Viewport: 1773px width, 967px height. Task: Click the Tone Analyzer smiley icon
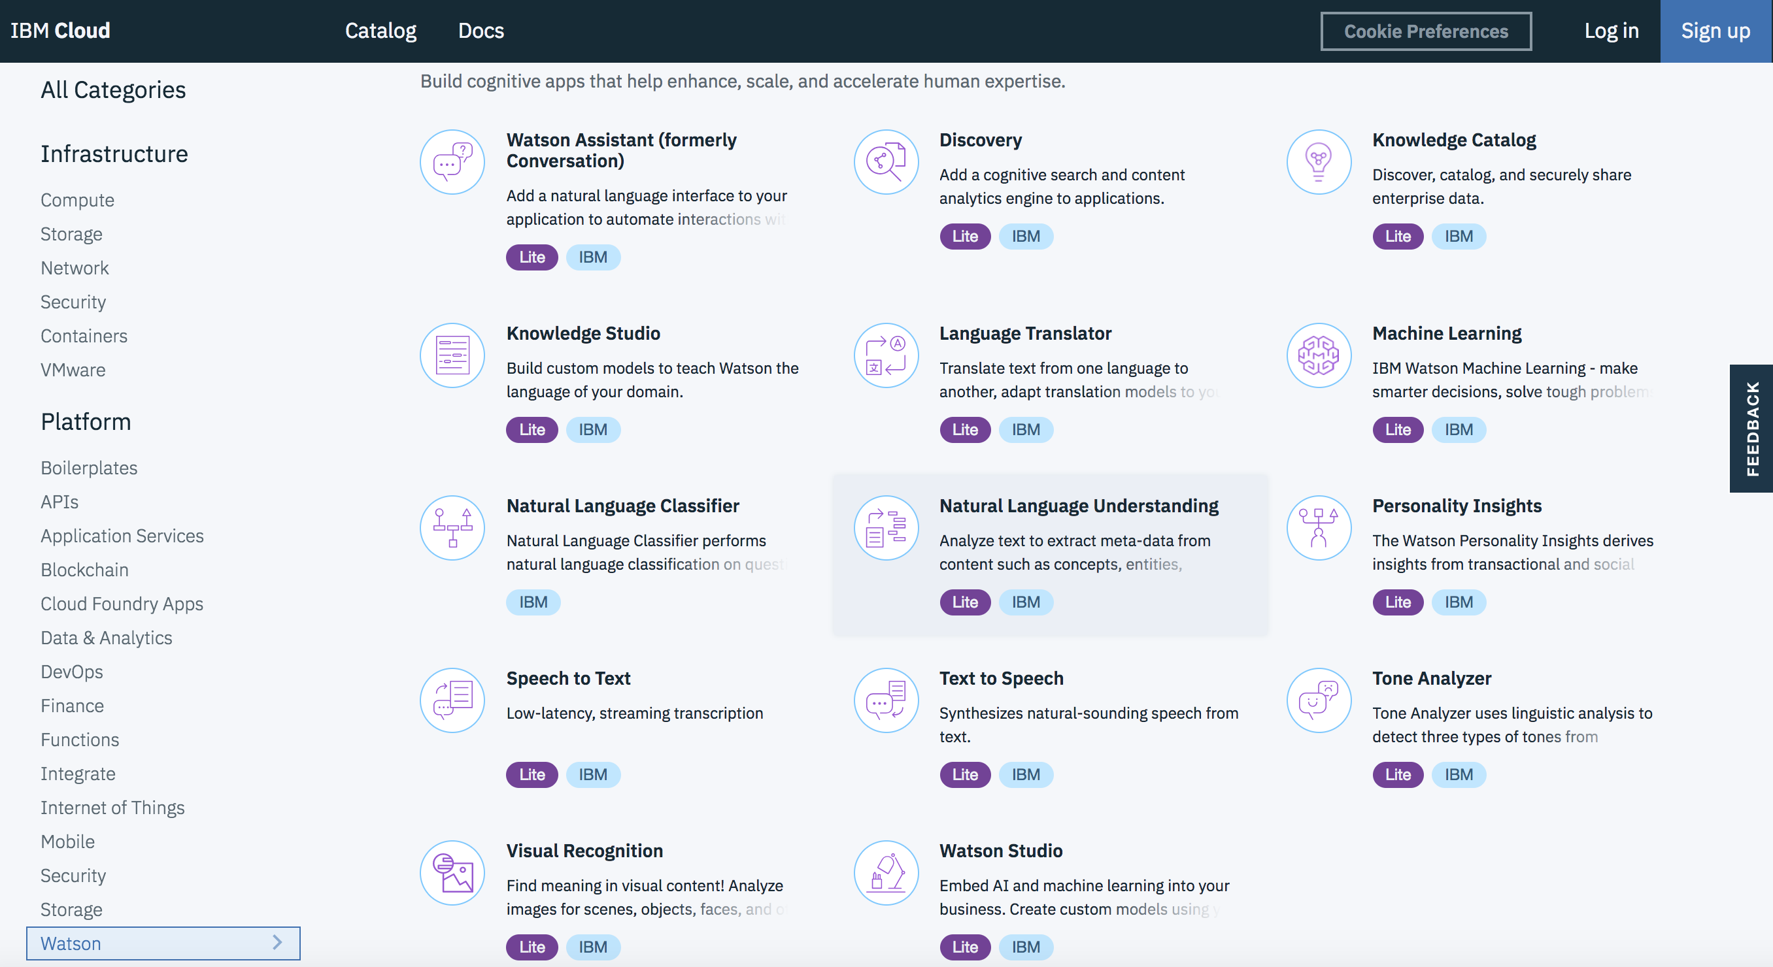click(1319, 700)
